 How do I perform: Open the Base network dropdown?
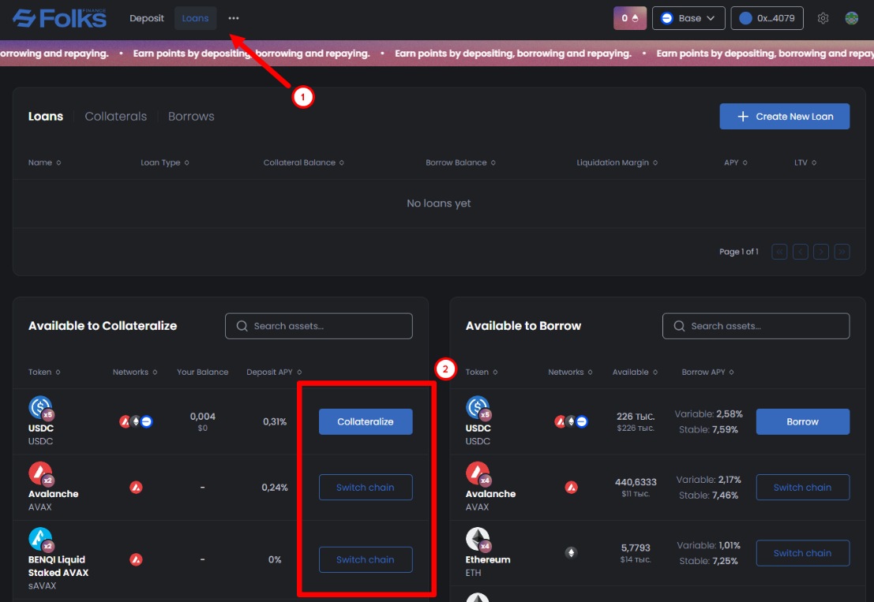(x=688, y=18)
